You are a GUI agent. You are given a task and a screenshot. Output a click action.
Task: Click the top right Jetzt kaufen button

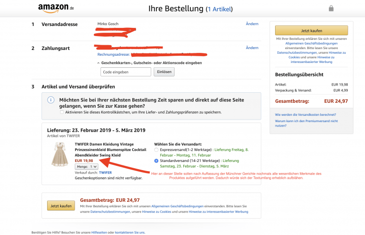click(311, 30)
